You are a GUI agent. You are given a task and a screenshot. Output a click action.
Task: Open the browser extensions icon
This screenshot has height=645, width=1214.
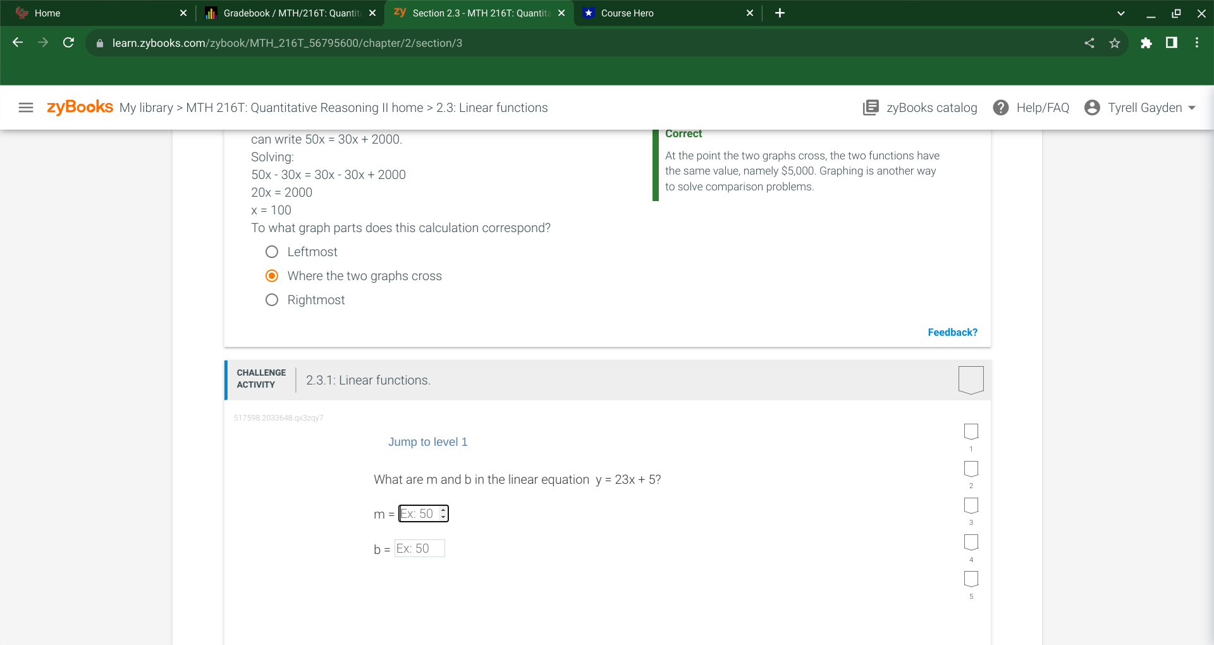click(1146, 43)
